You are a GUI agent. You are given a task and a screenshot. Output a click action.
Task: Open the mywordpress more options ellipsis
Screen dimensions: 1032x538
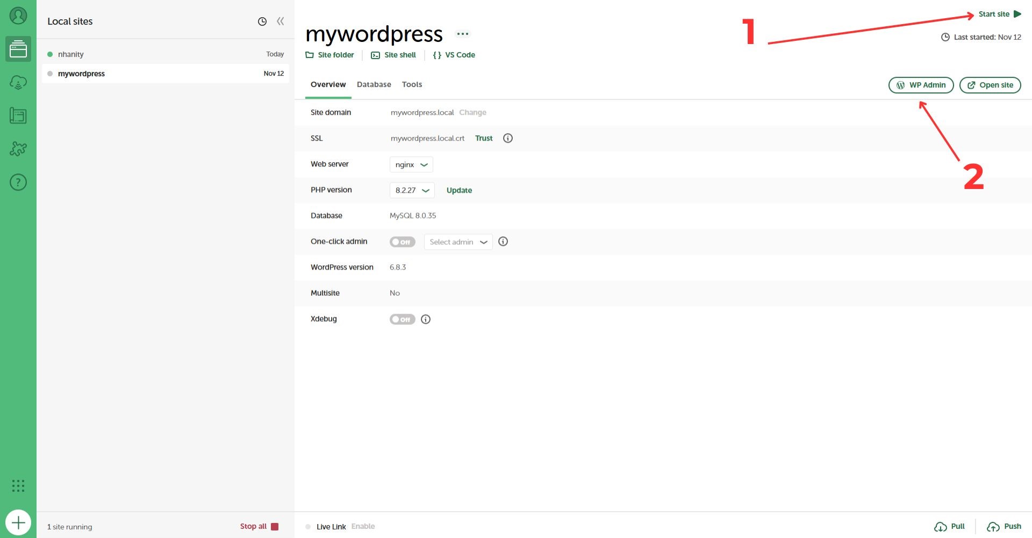(462, 34)
